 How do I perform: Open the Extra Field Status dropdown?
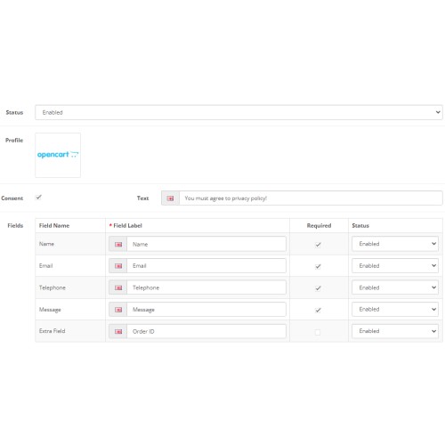tap(395, 331)
